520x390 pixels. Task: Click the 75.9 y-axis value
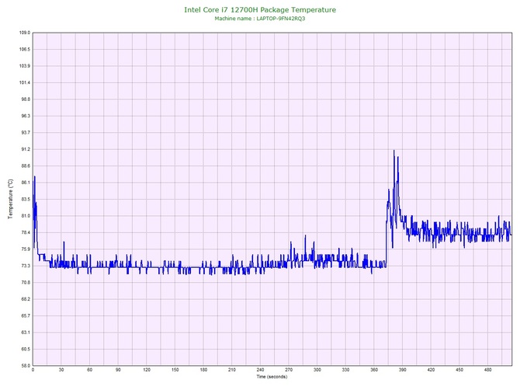coord(25,249)
